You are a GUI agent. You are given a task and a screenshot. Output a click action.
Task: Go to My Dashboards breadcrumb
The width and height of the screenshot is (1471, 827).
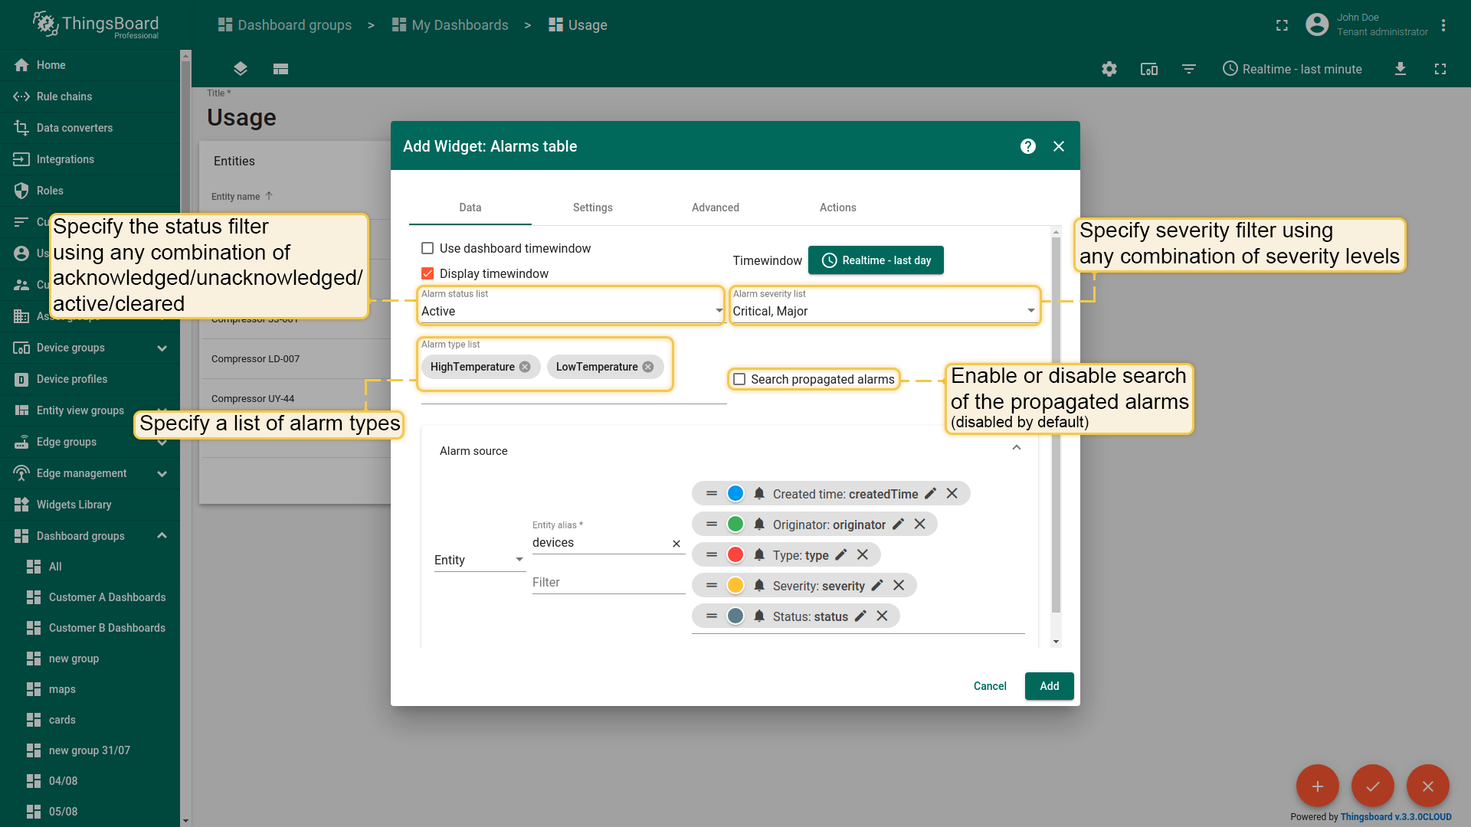click(x=450, y=25)
